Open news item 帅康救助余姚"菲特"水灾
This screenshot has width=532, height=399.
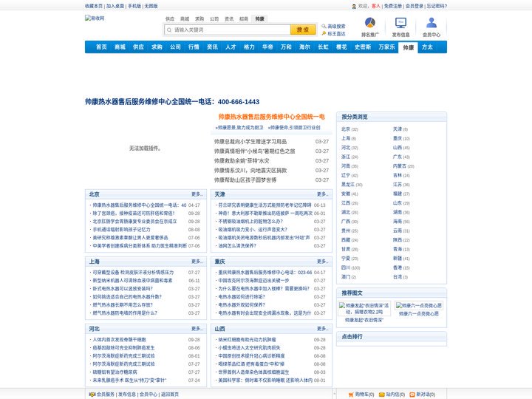(x=242, y=161)
